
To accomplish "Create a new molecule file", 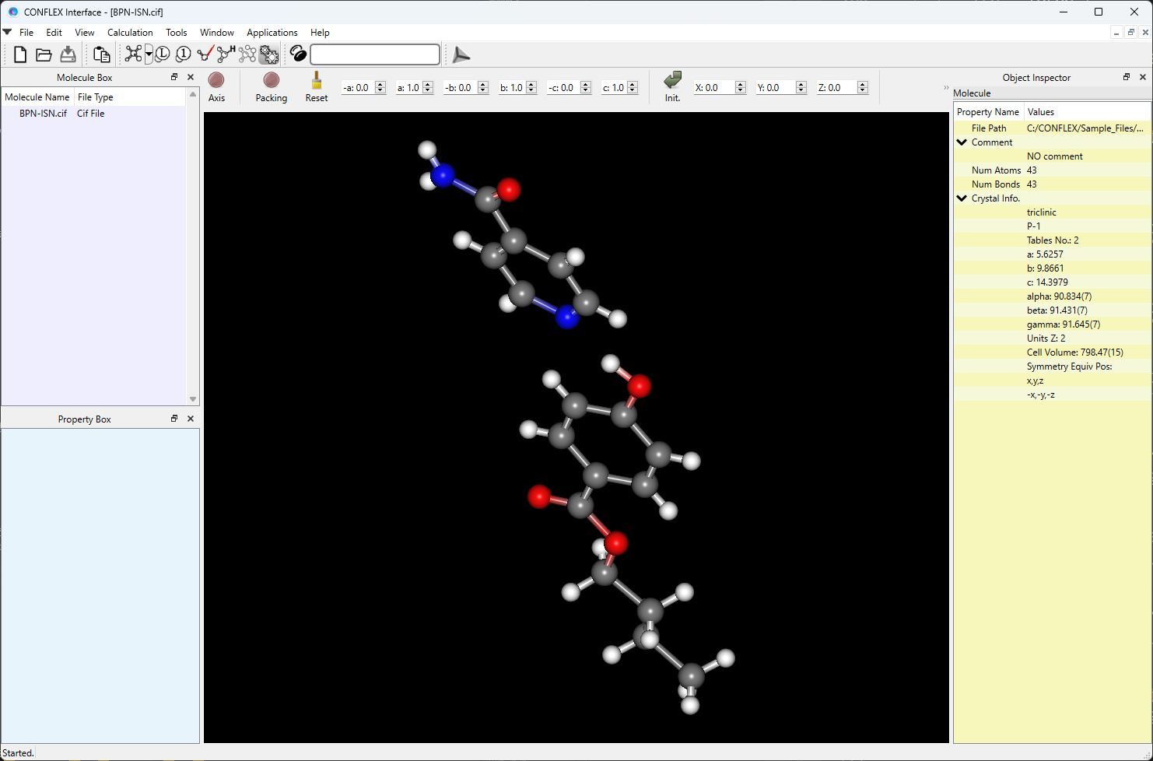I will click(x=19, y=54).
